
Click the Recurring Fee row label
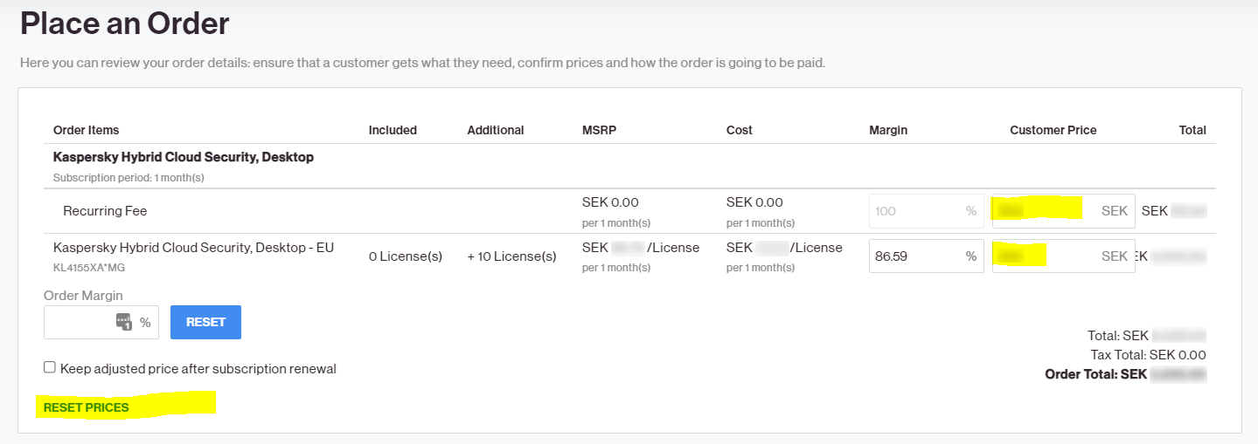tap(105, 211)
